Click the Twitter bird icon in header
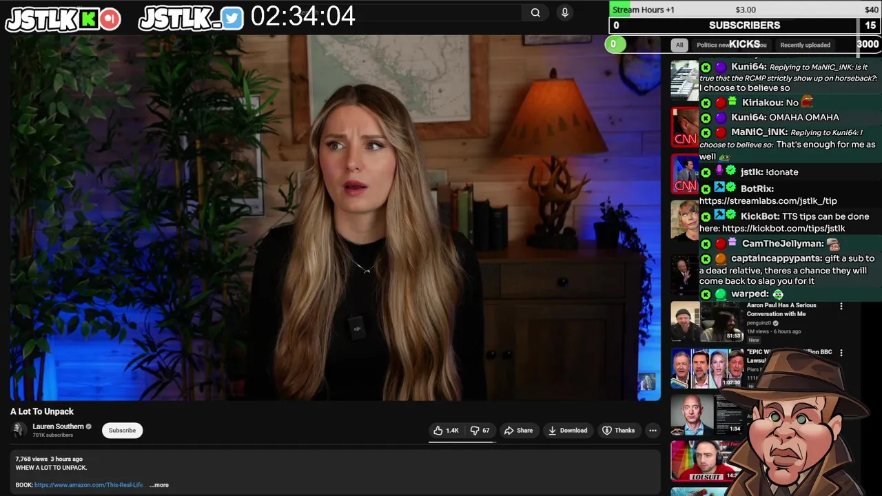The height and width of the screenshot is (496, 882). tap(232, 19)
